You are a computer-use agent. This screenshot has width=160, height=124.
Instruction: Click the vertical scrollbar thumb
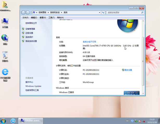[x=143, y=61]
